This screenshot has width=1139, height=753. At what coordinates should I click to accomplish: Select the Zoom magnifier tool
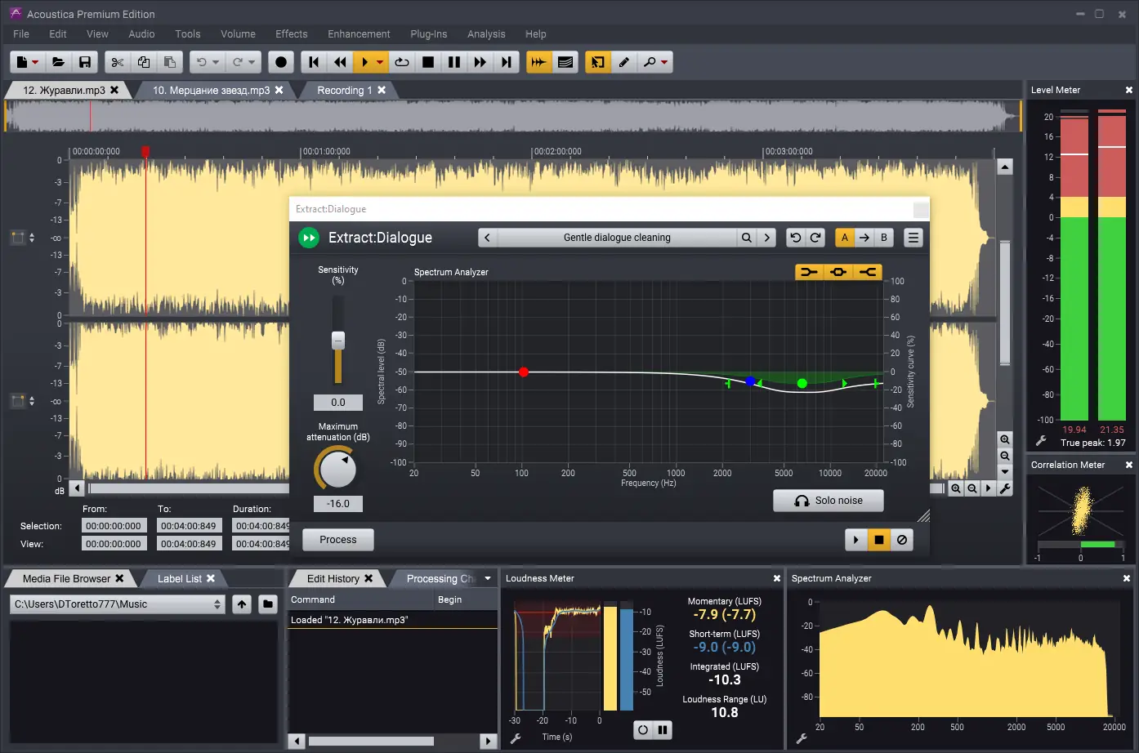(650, 61)
